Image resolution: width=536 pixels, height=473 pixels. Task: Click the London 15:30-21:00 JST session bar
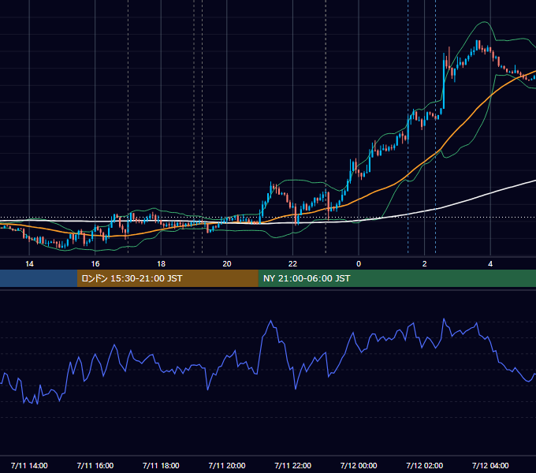(167, 278)
